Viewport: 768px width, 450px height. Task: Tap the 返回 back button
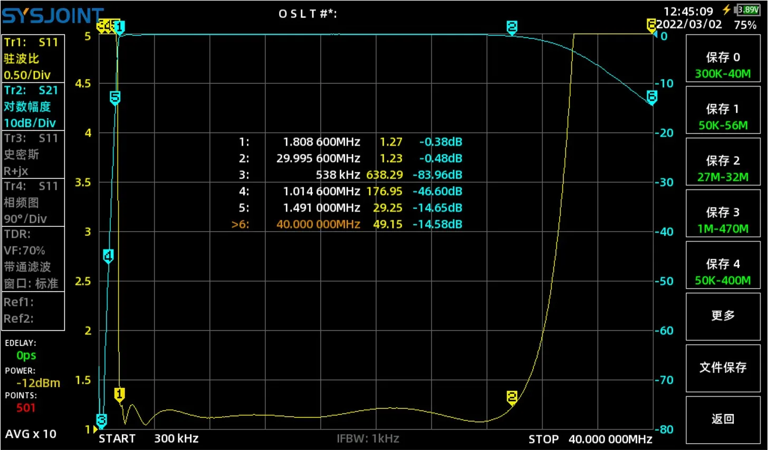[723, 420]
